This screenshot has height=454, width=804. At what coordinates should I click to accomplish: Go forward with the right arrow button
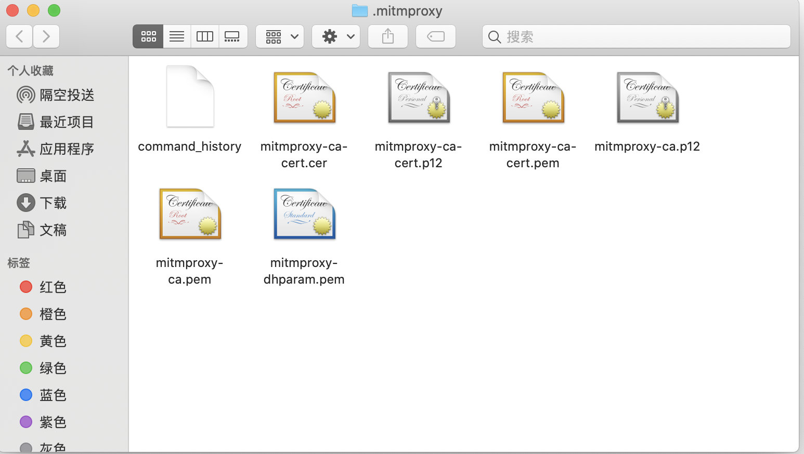coord(46,36)
